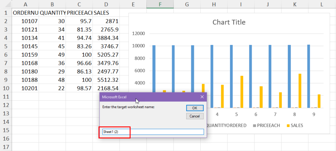Image resolution: width=336 pixels, height=151 pixels.
Task: Select row 14 header
Action: 6,122
